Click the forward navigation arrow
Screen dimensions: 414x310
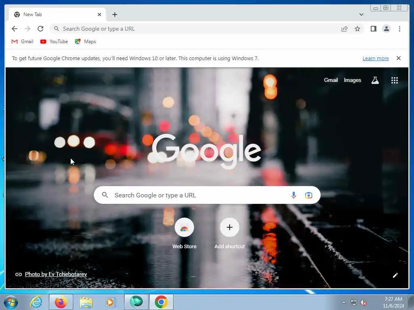coord(27,29)
